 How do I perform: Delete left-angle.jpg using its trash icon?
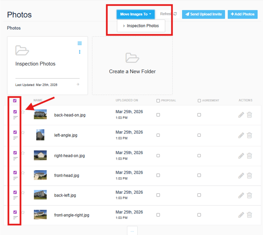[x=249, y=135]
